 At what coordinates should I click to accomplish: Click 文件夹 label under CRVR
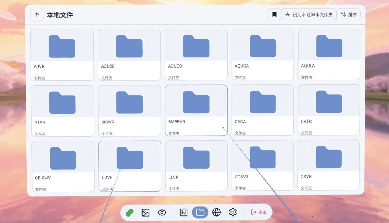click(306, 188)
